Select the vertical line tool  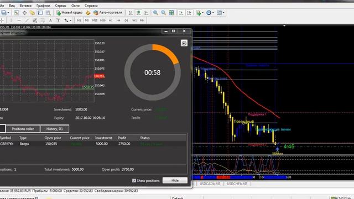pos(11,20)
